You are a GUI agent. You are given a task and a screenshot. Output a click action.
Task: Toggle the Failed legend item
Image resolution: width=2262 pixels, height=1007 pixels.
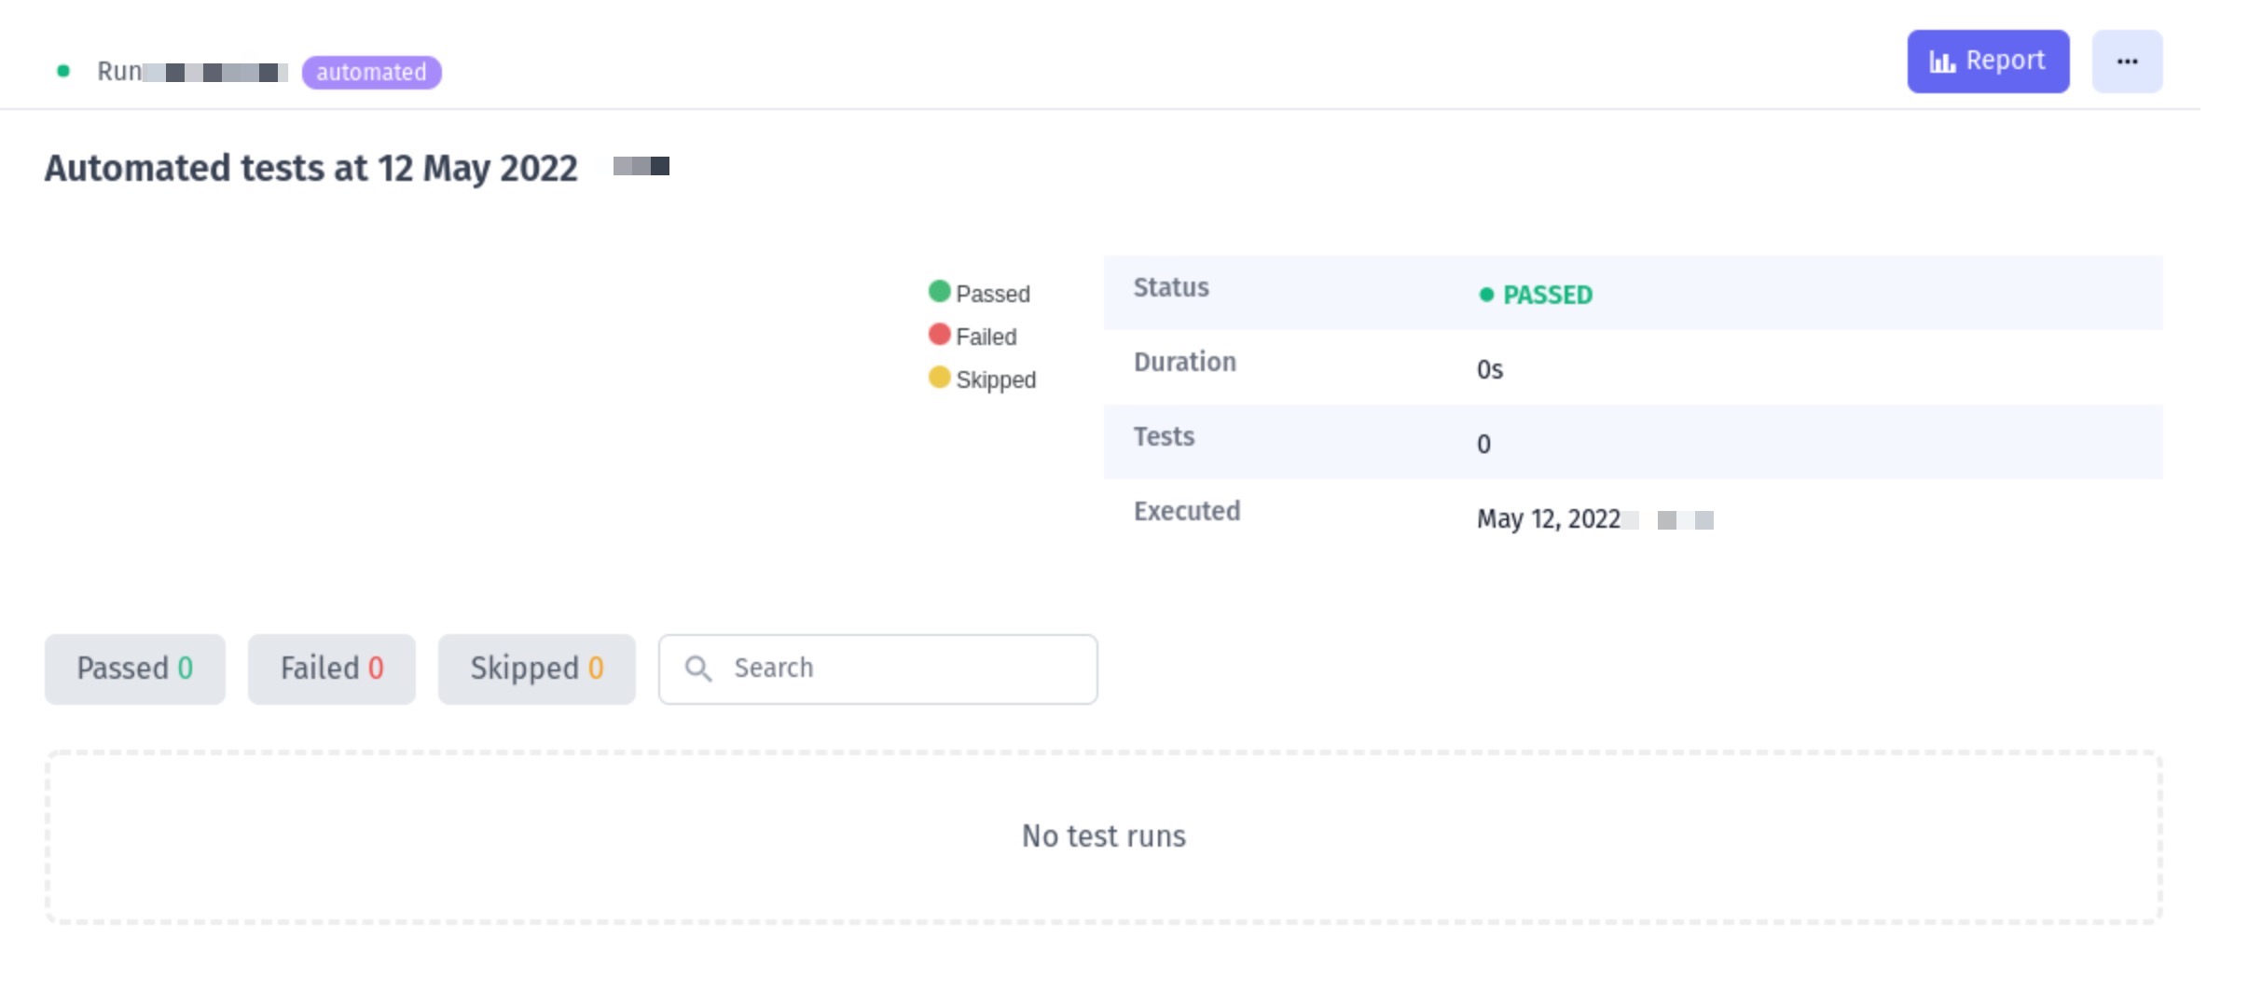pos(986,337)
